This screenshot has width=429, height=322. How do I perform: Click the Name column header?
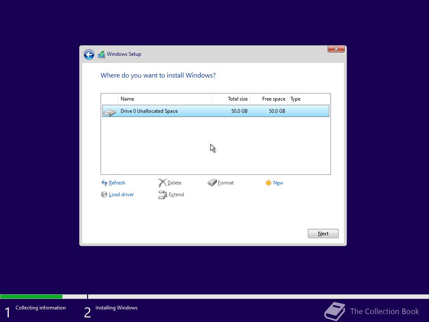point(165,99)
